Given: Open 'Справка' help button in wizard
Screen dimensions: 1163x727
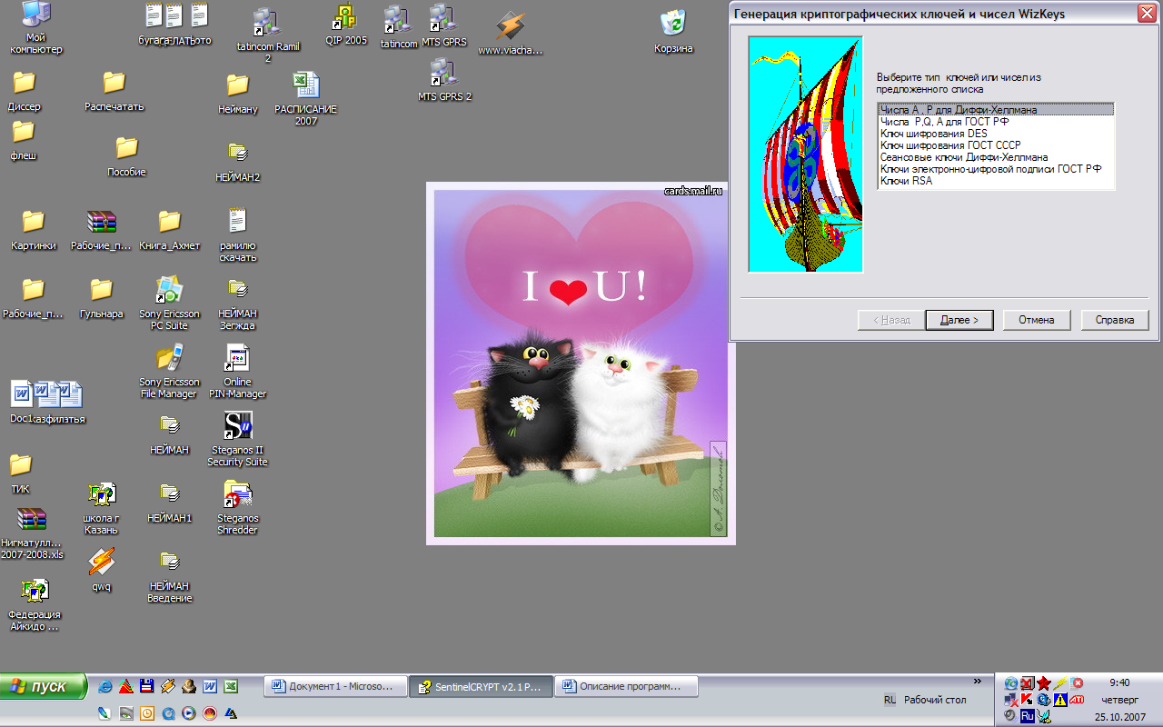Looking at the screenshot, I should point(1115,320).
